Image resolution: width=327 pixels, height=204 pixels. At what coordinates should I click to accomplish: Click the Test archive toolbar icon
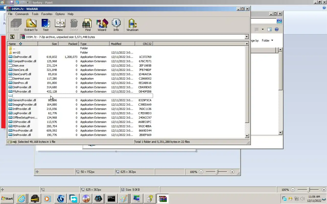[46, 25]
